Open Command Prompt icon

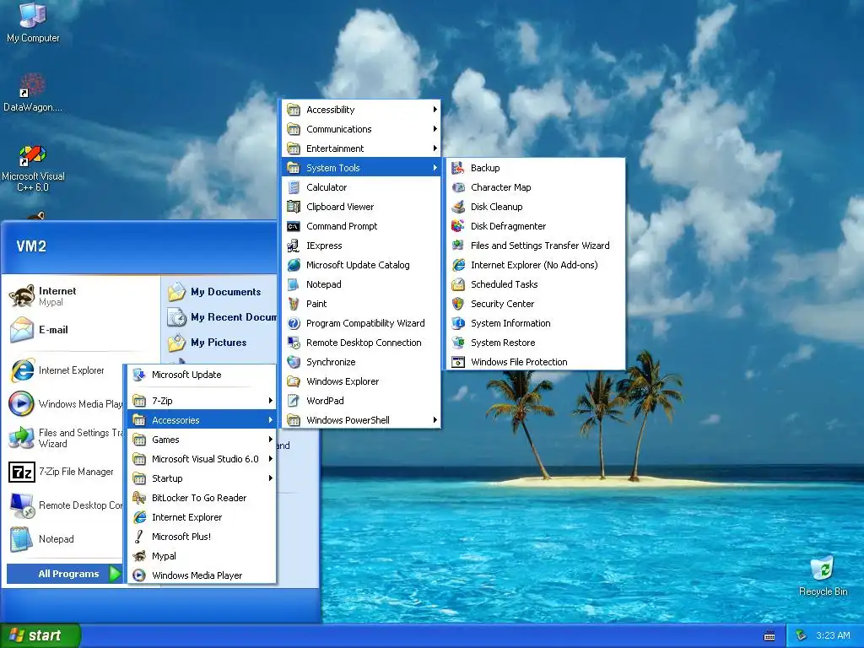(294, 226)
